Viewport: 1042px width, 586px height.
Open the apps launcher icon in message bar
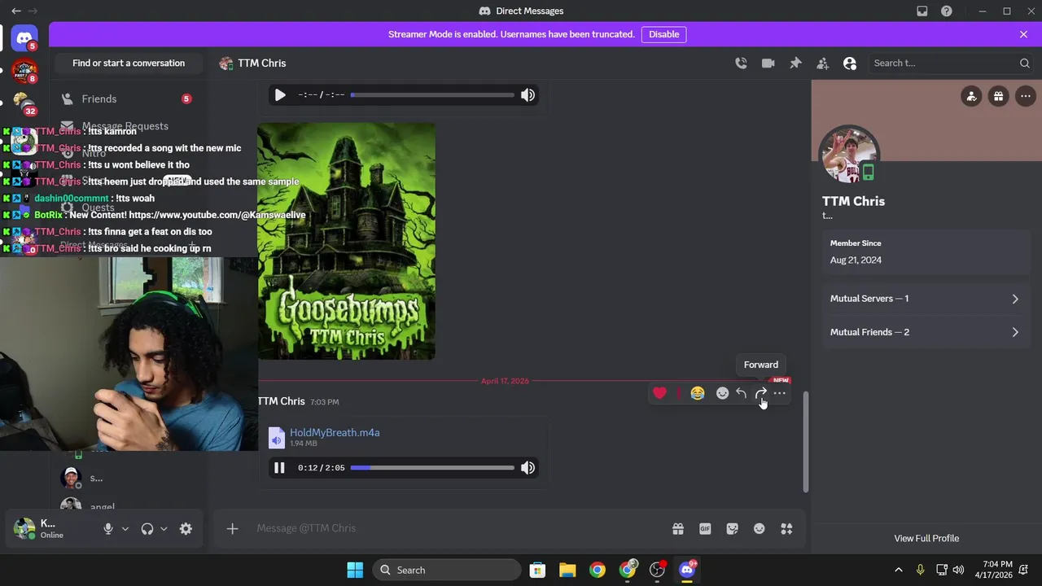coord(786,529)
